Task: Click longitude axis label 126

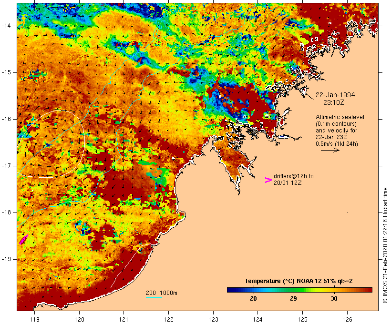Action: (x=347, y=319)
